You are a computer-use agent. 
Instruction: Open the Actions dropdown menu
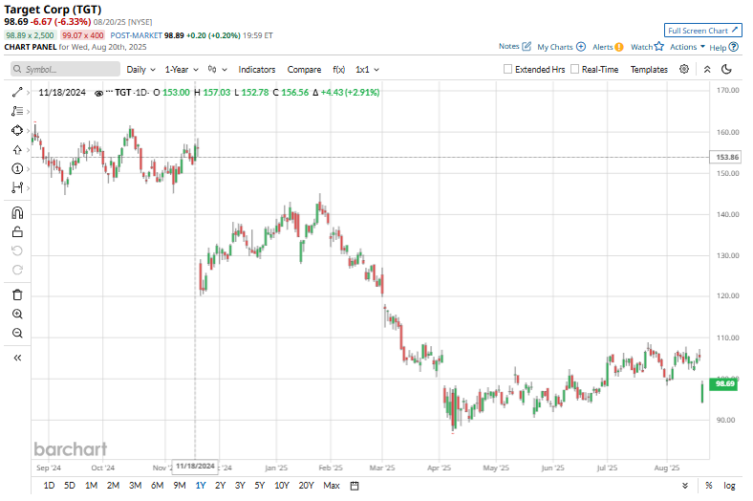pyautogui.click(x=687, y=47)
